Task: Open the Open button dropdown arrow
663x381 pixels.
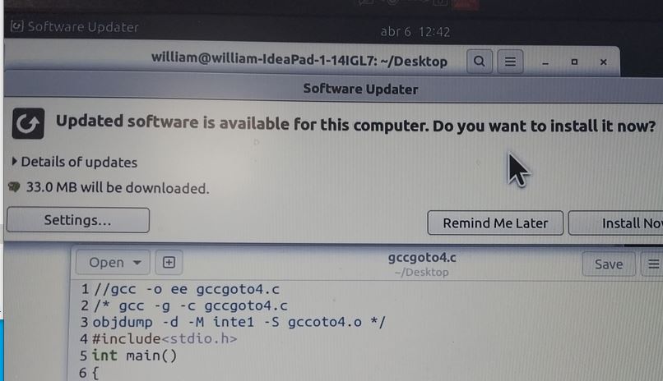Action: (137, 263)
